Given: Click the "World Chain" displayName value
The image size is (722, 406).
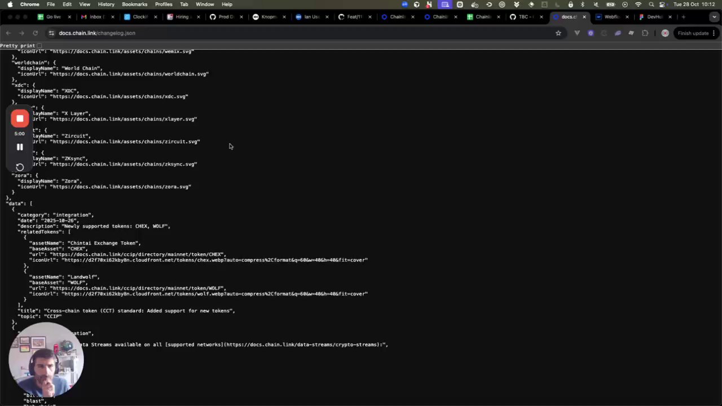Looking at the screenshot, I should pos(81,68).
